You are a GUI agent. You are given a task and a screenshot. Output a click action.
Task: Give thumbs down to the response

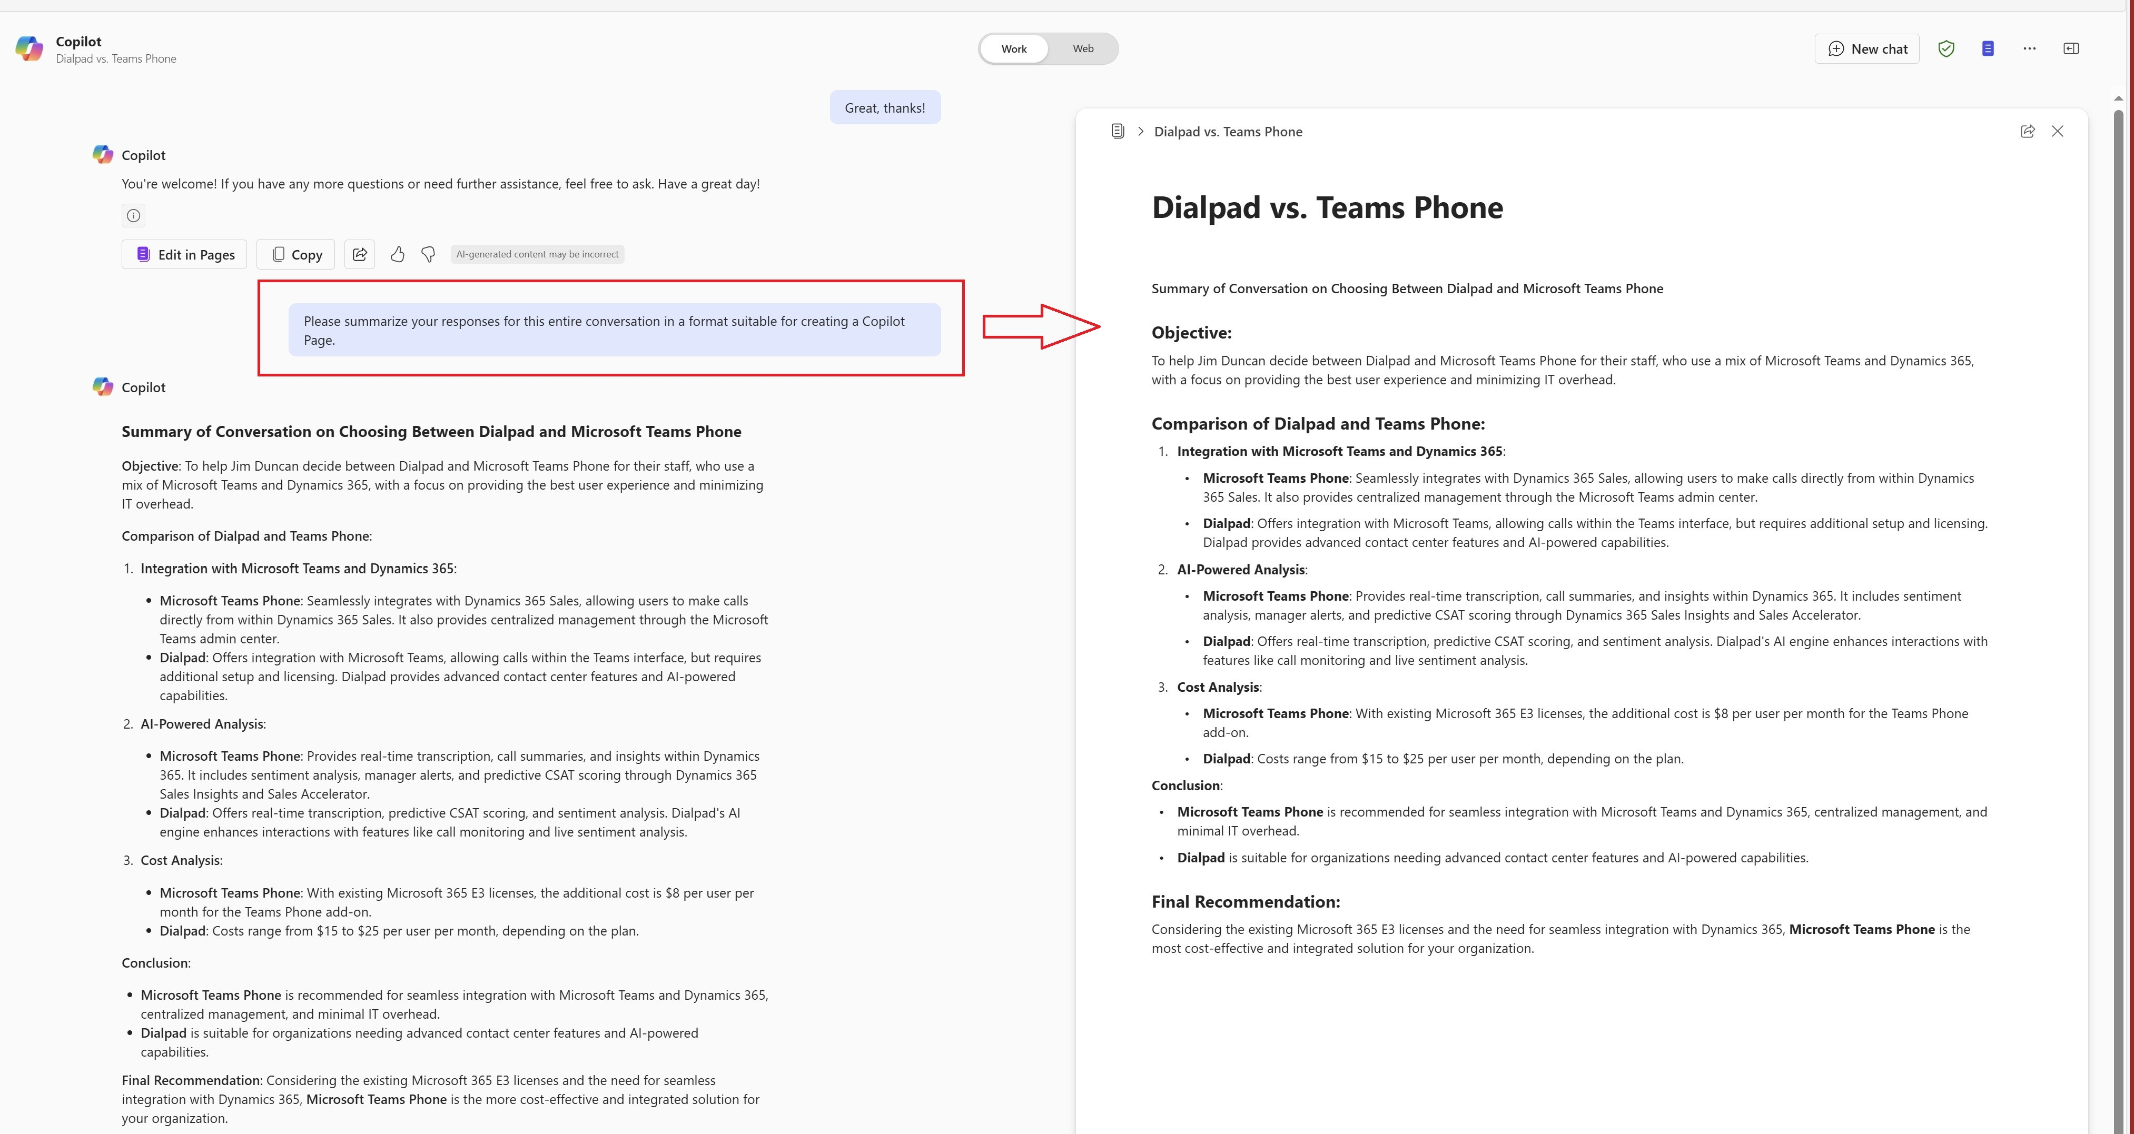[x=428, y=254]
